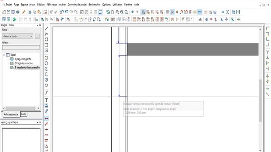Viewport: 271px width, 152px height.
Task: Insert a hyperlink with the link tool
Action: (46, 111)
